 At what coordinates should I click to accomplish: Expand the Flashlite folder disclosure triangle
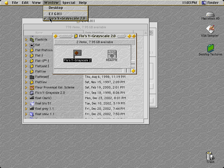pos(26,39)
